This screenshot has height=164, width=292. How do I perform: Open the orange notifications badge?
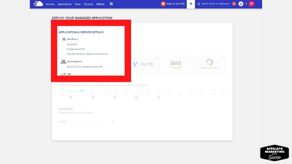pos(234,4)
